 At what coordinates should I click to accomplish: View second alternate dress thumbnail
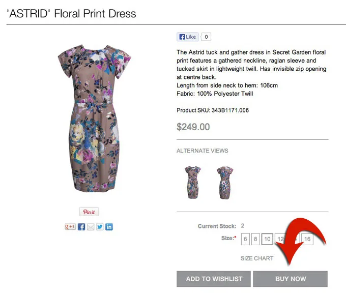(225, 183)
